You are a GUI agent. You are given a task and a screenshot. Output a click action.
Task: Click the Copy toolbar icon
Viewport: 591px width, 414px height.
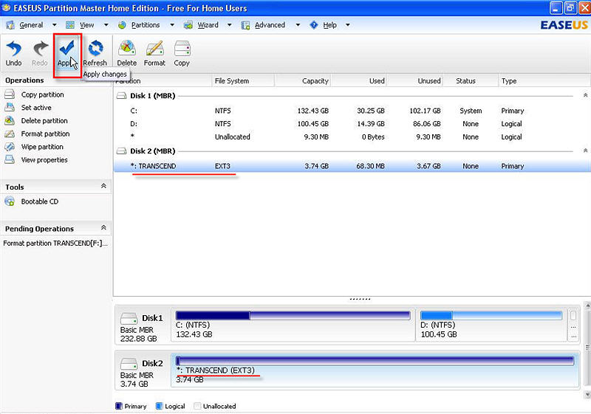coord(182,49)
